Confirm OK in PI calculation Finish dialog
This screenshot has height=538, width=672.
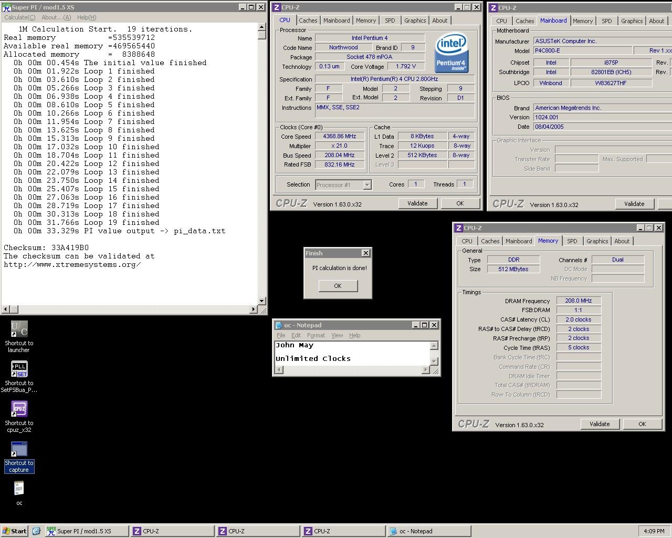pyautogui.click(x=338, y=286)
